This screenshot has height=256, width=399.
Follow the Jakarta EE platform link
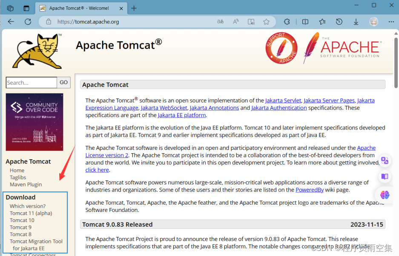click(x=182, y=115)
